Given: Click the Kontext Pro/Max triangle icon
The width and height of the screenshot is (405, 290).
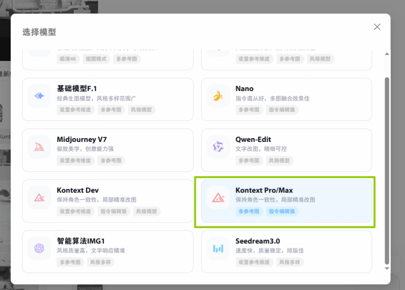Looking at the screenshot, I should (x=218, y=198).
